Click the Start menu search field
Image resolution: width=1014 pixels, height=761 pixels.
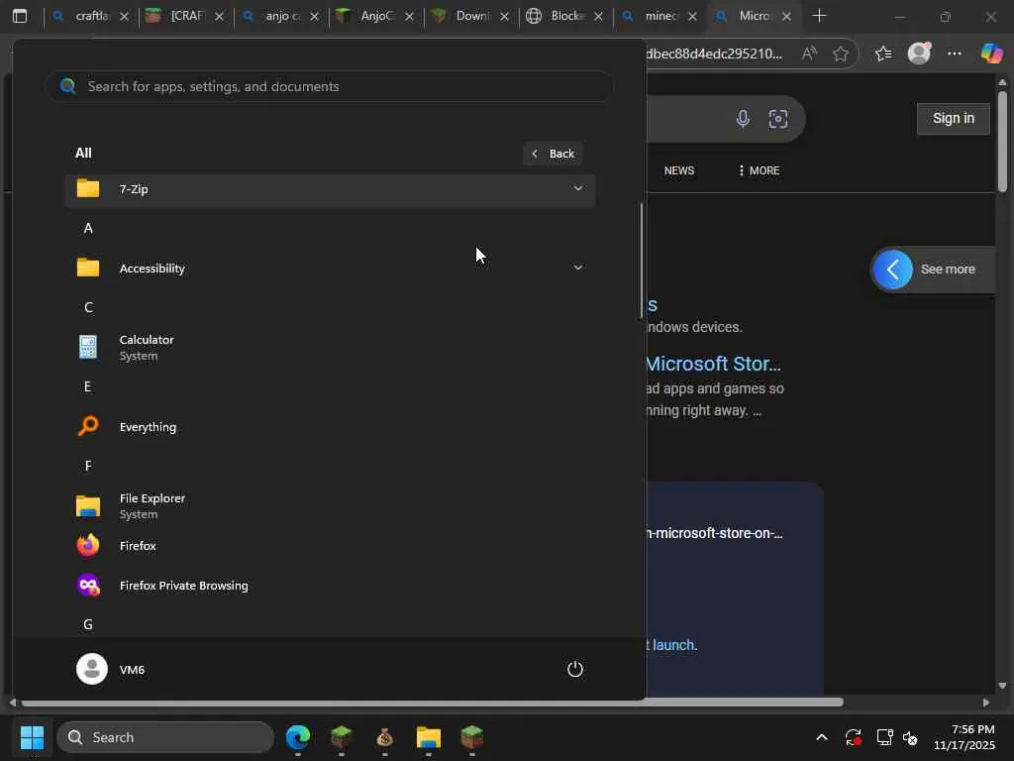tap(329, 87)
